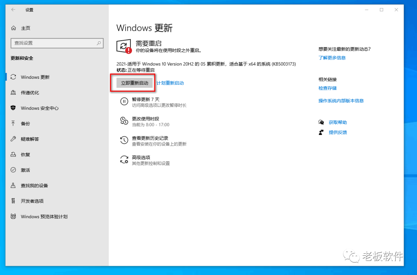Select Windows 安全中心 sidebar entry
Screen dimensions: 417x275
pos(57,108)
